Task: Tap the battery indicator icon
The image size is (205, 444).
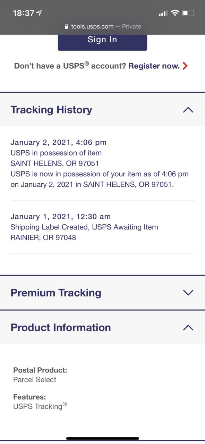Action: click(x=189, y=13)
